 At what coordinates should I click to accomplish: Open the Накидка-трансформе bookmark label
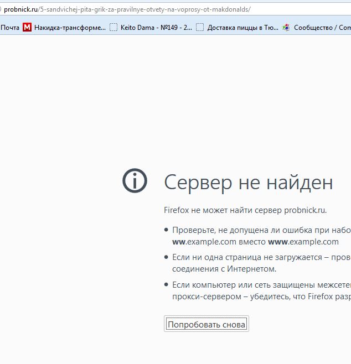(70, 27)
